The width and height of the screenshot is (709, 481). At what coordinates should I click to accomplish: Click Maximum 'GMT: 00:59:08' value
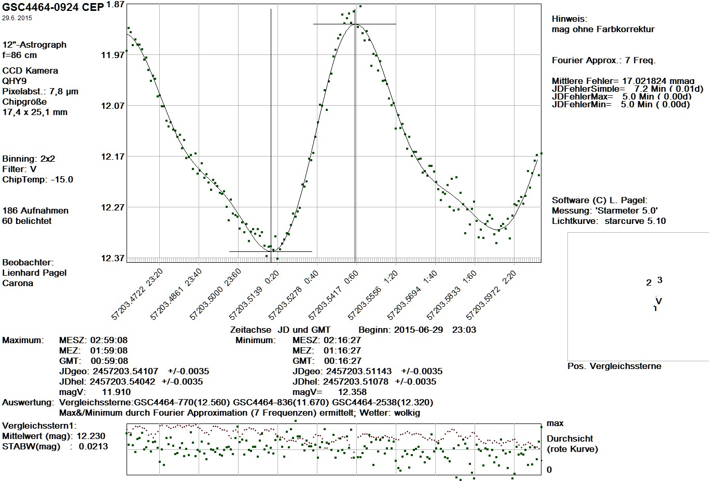93,361
